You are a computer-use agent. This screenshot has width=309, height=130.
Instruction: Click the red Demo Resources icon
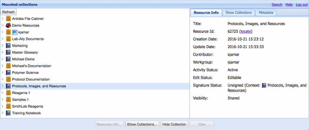point(8,25)
